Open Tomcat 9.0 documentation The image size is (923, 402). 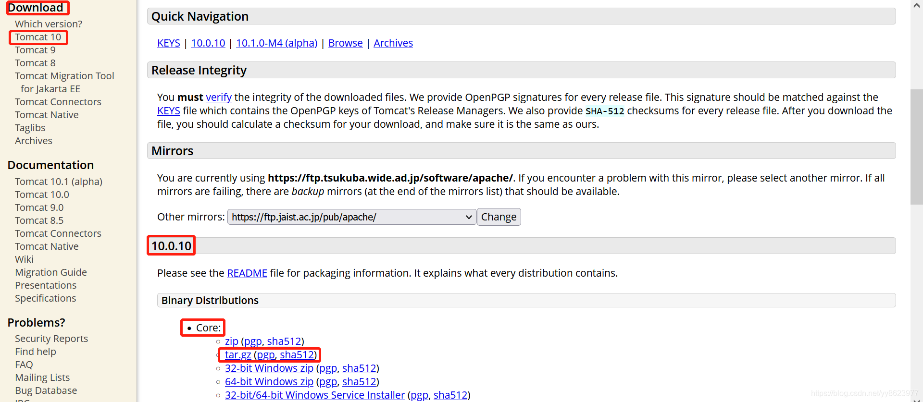coord(39,207)
